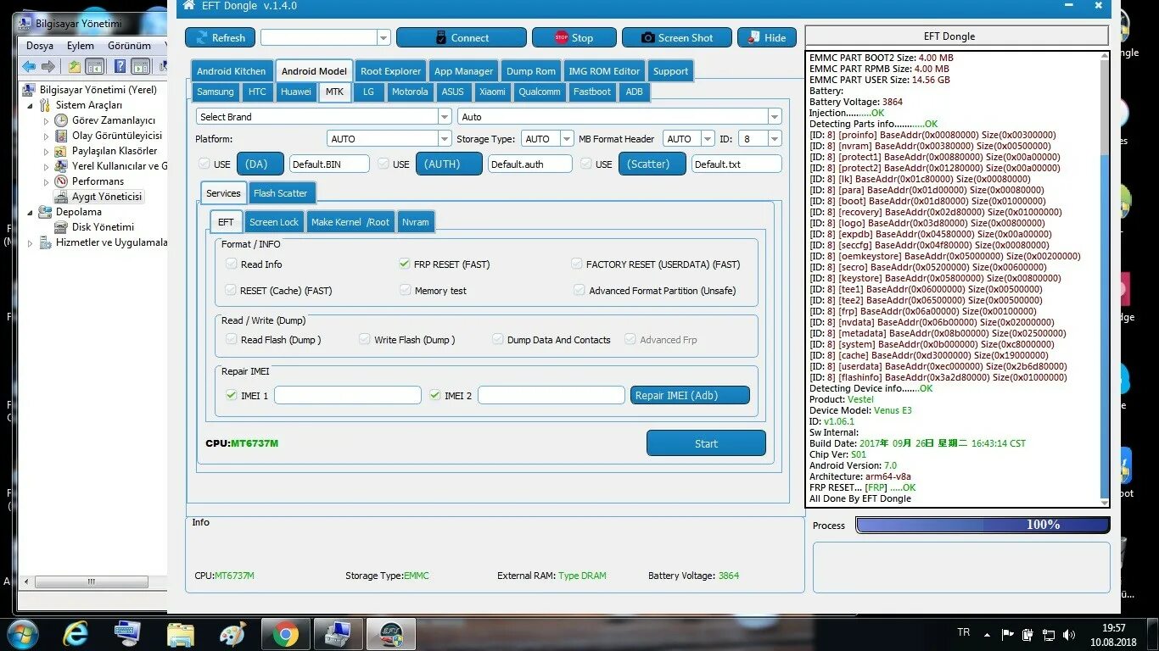Click network icon in system tray
The image size is (1159, 651).
click(x=1050, y=634)
